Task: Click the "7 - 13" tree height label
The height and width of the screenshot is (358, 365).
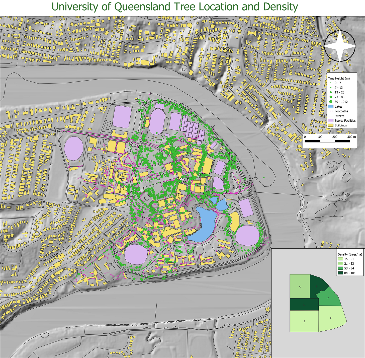Action: (x=339, y=88)
